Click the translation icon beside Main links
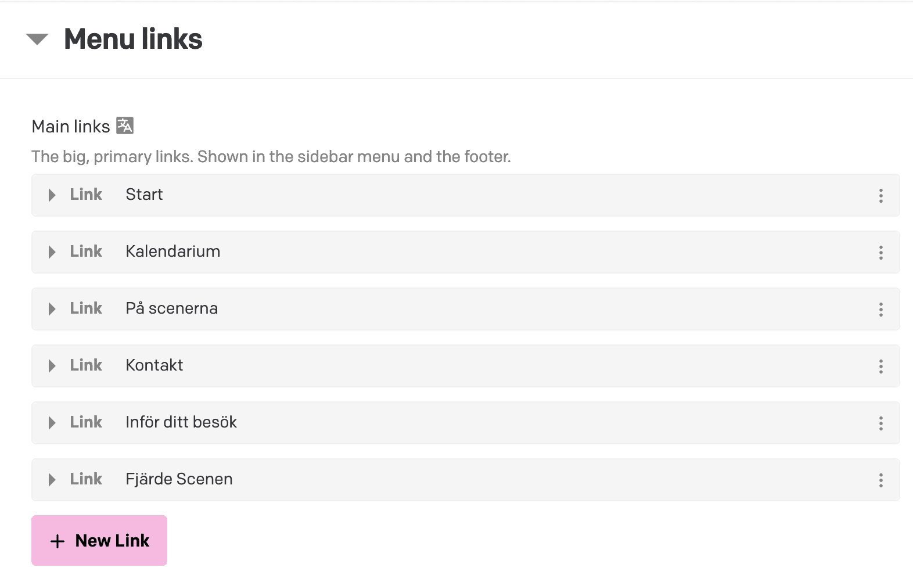The width and height of the screenshot is (913, 582). [125, 125]
